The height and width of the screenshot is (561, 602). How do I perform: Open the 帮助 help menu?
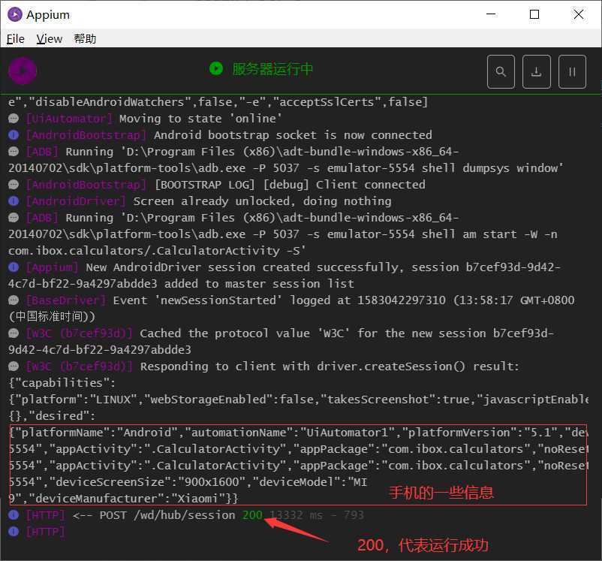[85, 39]
